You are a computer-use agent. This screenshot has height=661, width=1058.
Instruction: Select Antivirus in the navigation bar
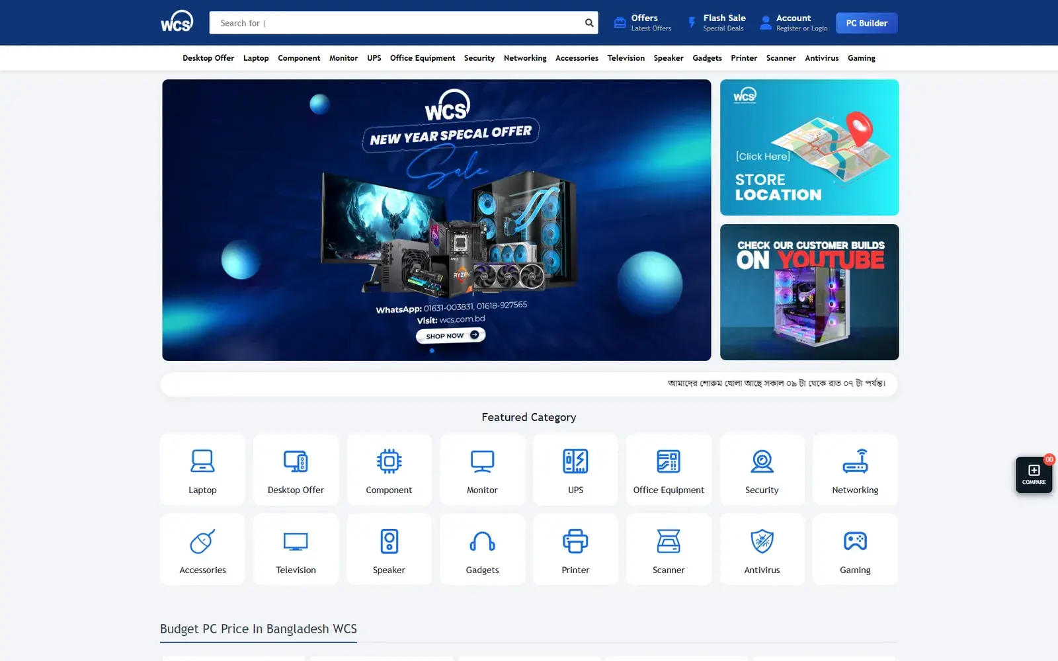822,58
